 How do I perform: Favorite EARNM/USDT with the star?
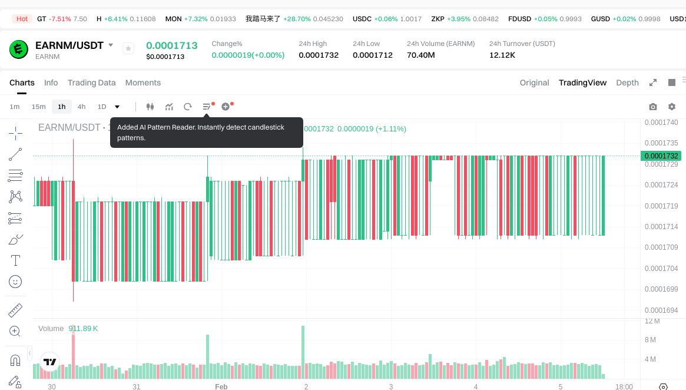coord(128,49)
